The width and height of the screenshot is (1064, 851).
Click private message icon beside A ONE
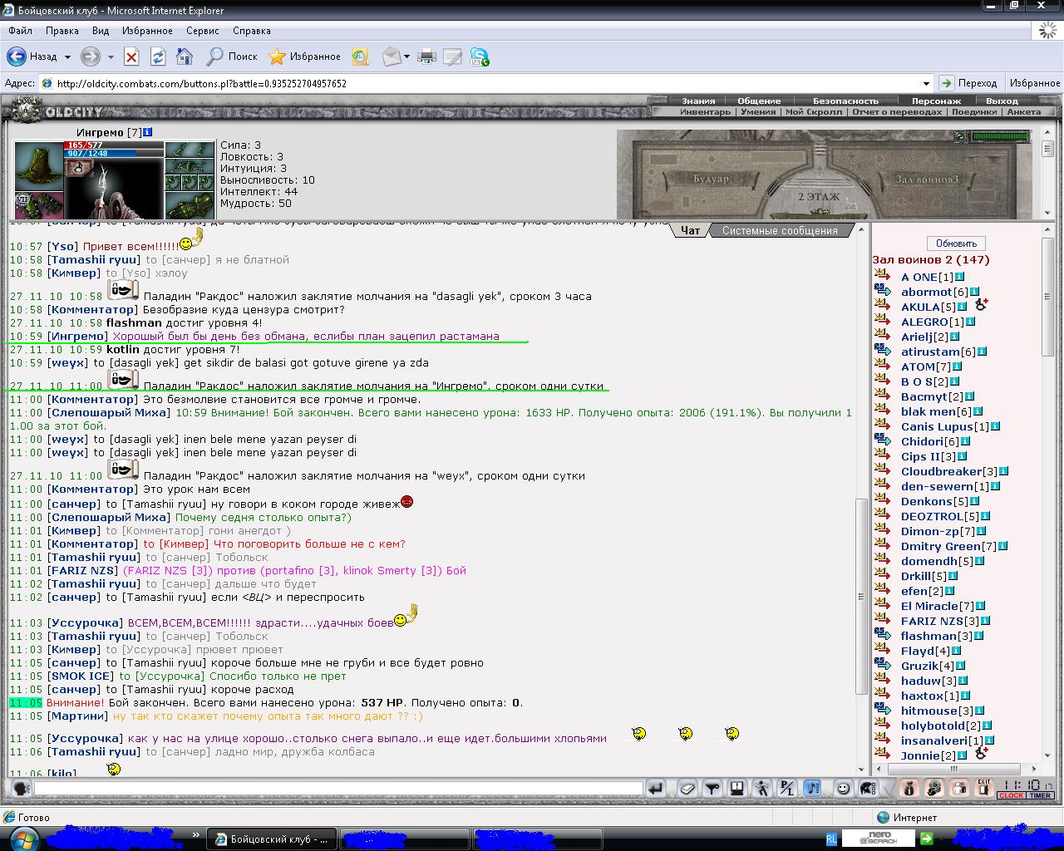tap(883, 276)
